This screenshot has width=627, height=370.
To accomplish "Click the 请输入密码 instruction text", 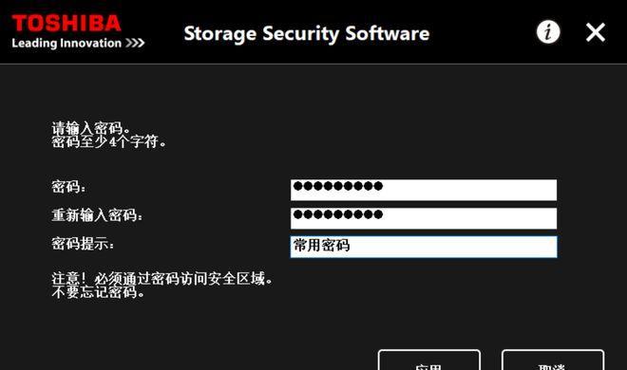I will click(x=91, y=128).
